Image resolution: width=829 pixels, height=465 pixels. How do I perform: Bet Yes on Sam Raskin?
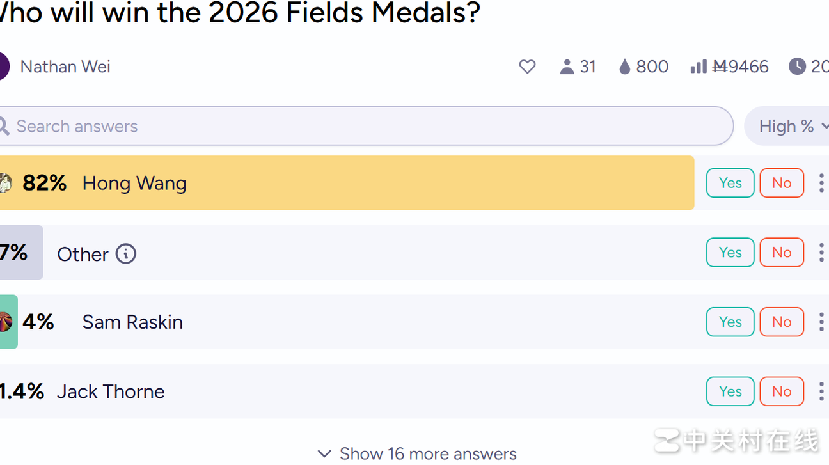point(730,322)
